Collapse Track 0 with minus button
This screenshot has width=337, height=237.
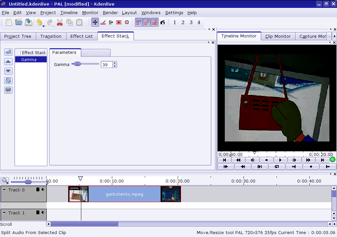pos(4,190)
